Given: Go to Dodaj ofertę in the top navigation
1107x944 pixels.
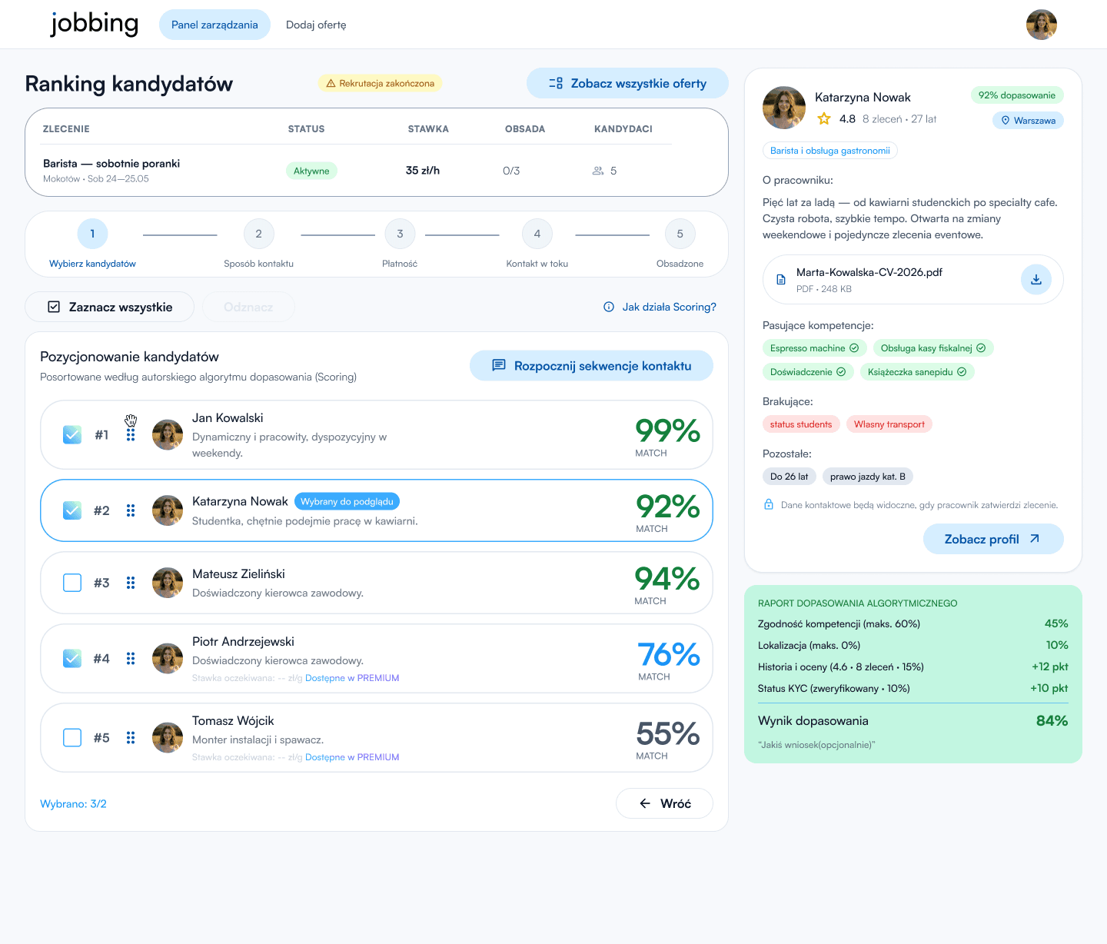Looking at the screenshot, I should pyautogui.click(x=316, y=25).
